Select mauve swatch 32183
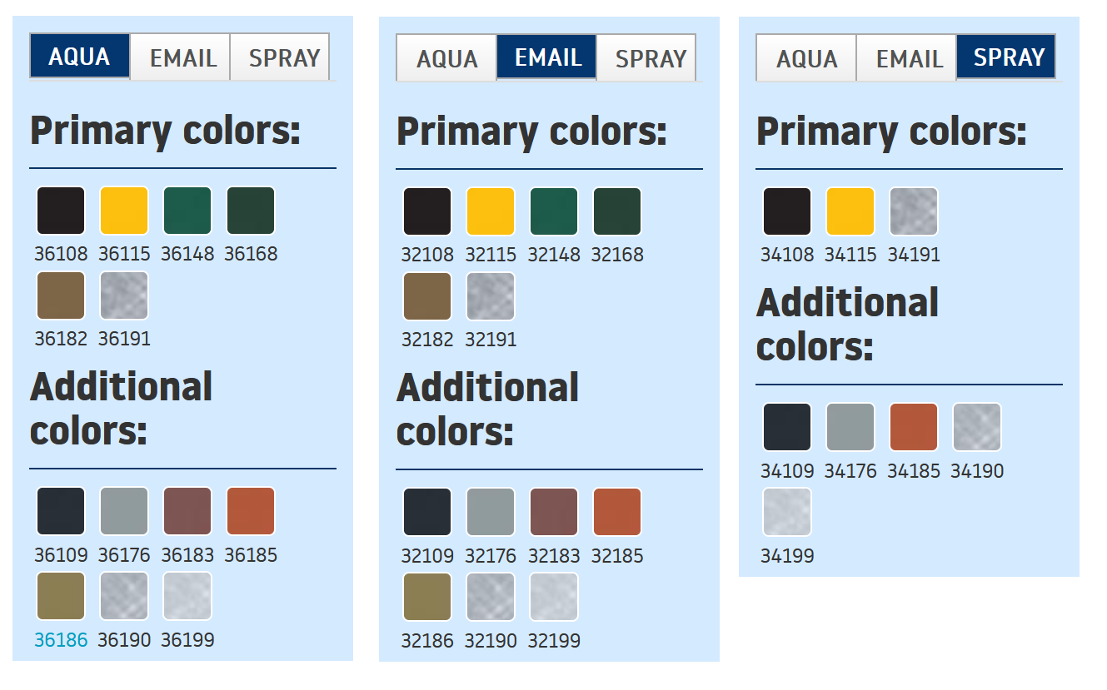Viewport: 1107px width, 690px height. pos(554,513)
